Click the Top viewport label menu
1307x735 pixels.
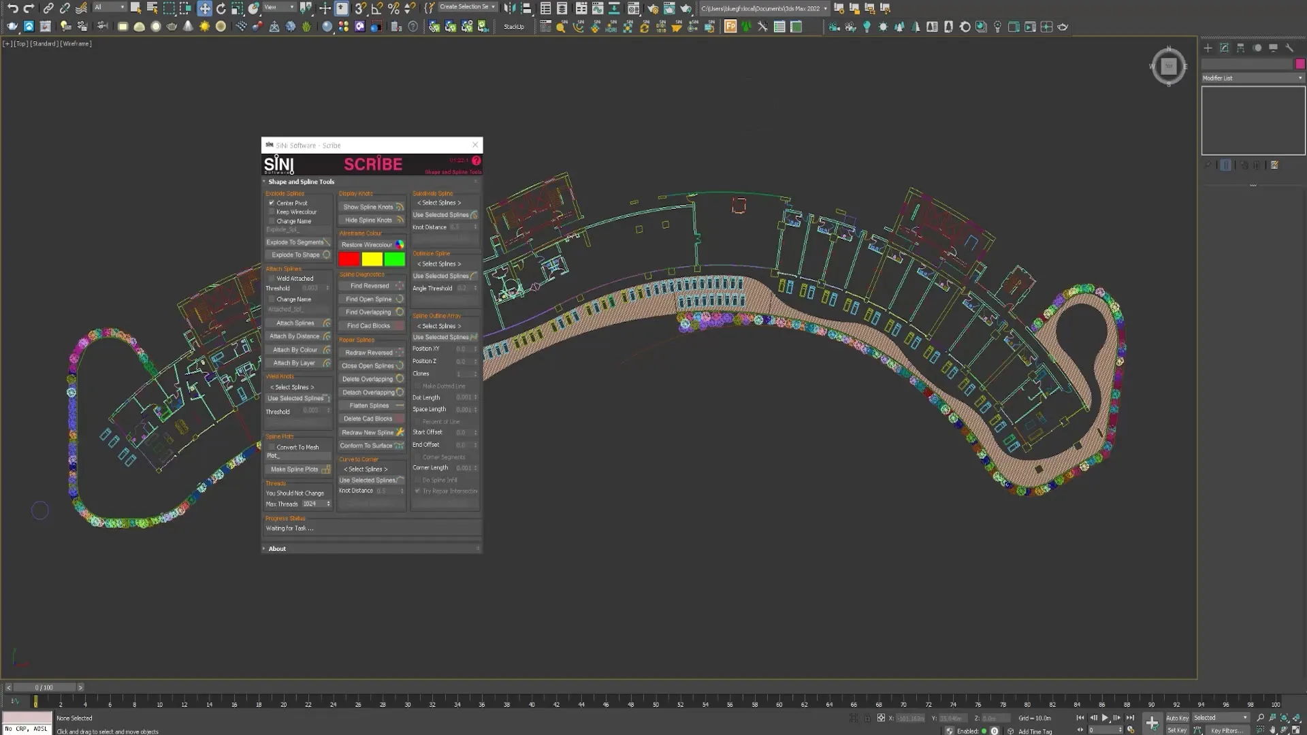click(20, 44)
